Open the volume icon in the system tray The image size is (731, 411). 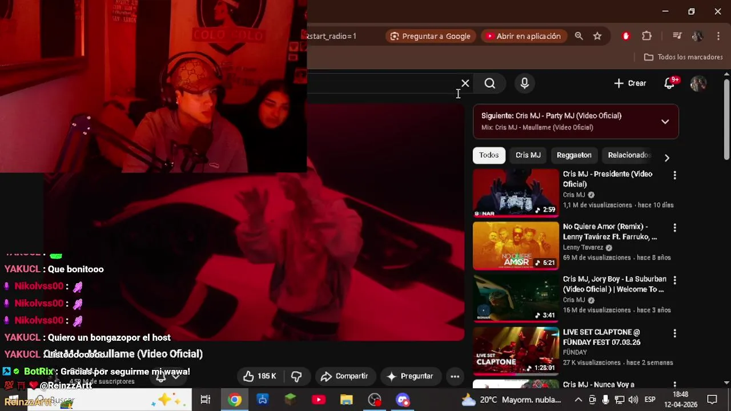pyautogui.click(x=633, y=400)
